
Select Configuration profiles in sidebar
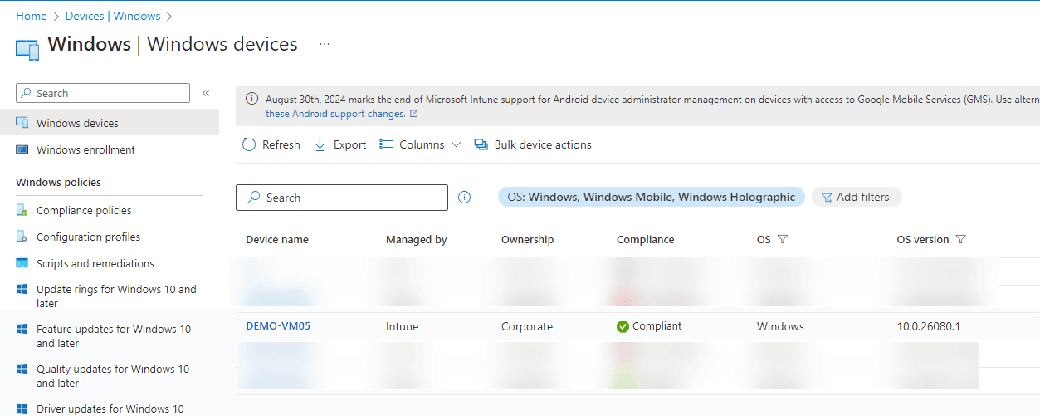(88, 237)
